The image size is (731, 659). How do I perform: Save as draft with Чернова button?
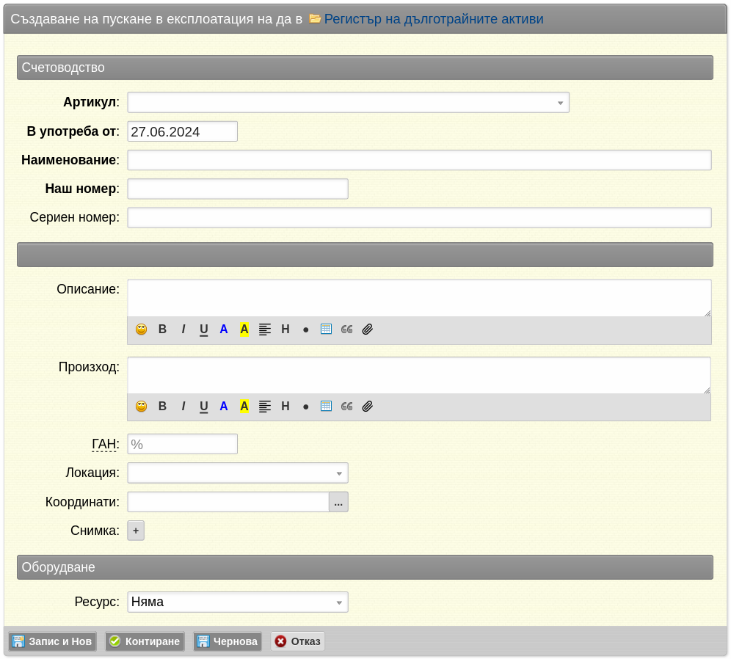(228, 641)
